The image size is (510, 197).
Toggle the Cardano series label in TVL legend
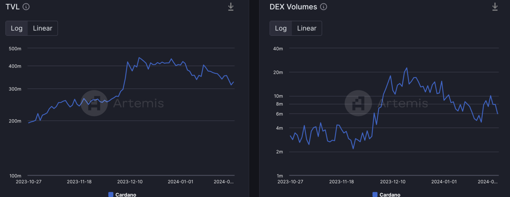(126, 195)
